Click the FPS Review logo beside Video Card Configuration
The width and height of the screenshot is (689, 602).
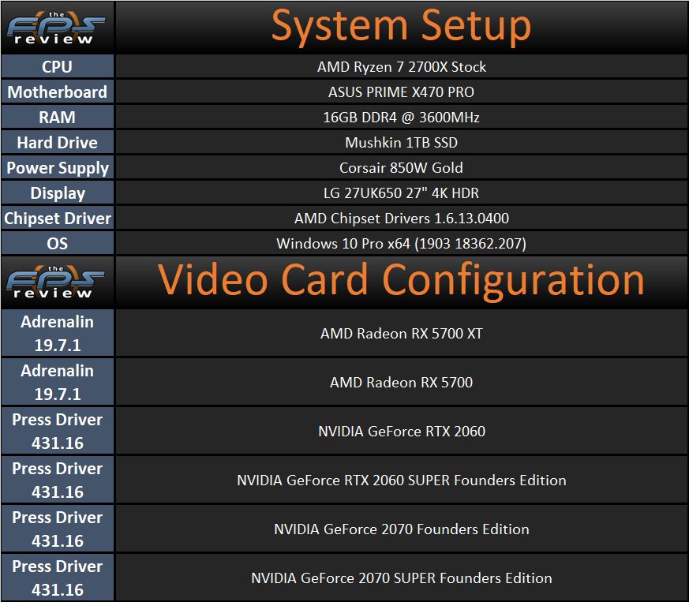(56, 282)
